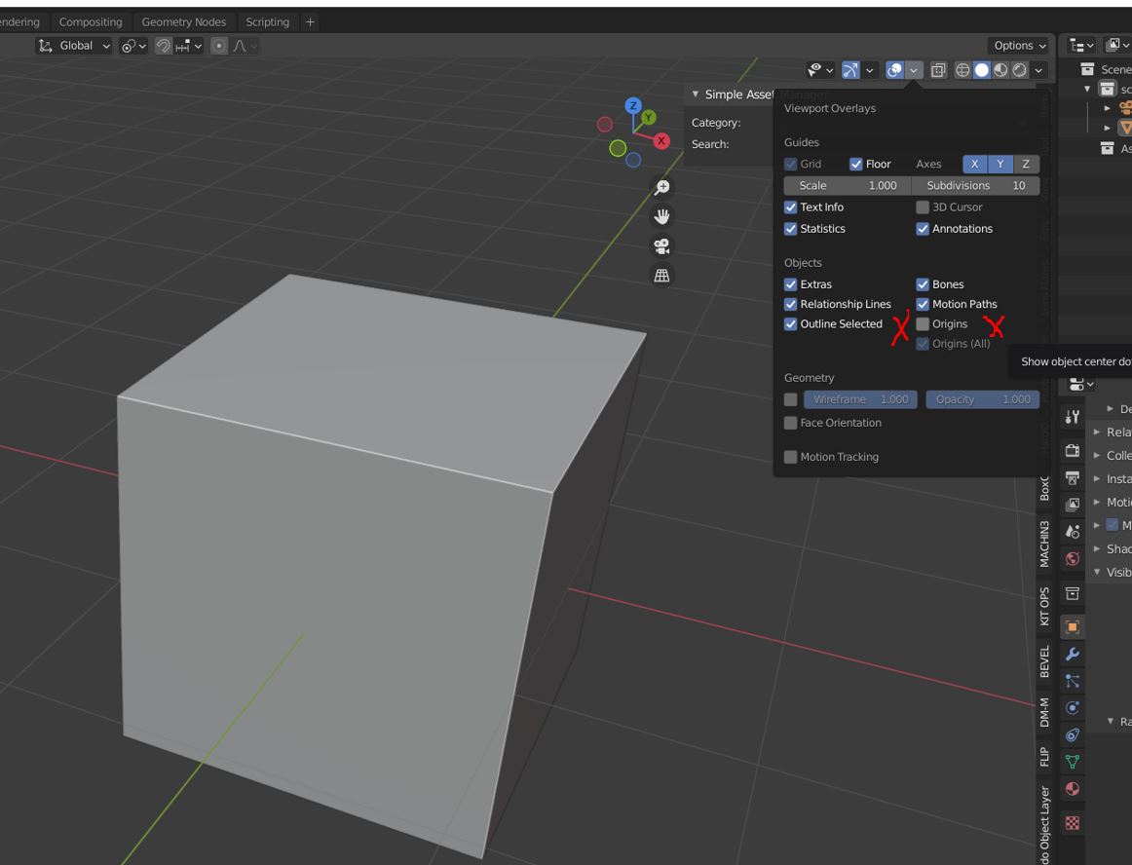The height and width of the screenshot is (865, 1132).
Task: Open World Properties globe icon
Action: [x=1072, y=557]
